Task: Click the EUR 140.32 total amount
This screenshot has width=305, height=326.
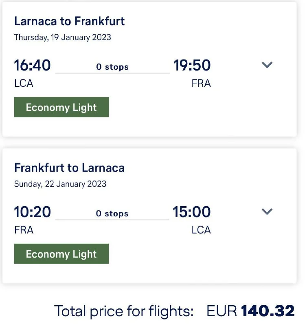Action: pyautogui.click(x=250, y=311)
